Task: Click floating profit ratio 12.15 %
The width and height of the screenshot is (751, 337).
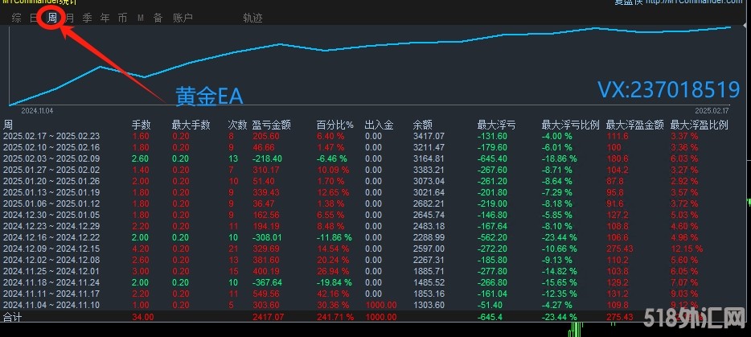Action: [687, 249]
